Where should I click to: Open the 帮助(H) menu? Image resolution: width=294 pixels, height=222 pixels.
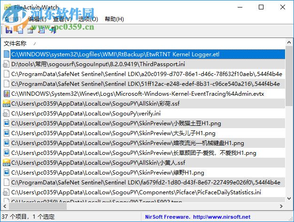pyautogui.click(x=114, y=19)
